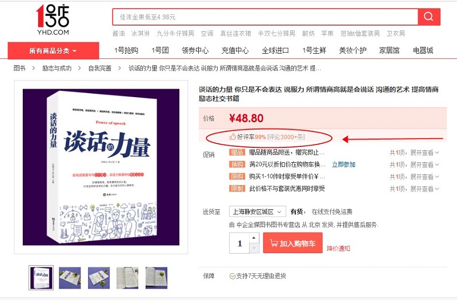This screenshot has height=300, width=457.
Task: Decrease quantity with the down arrow
Action: coord(254,248)
